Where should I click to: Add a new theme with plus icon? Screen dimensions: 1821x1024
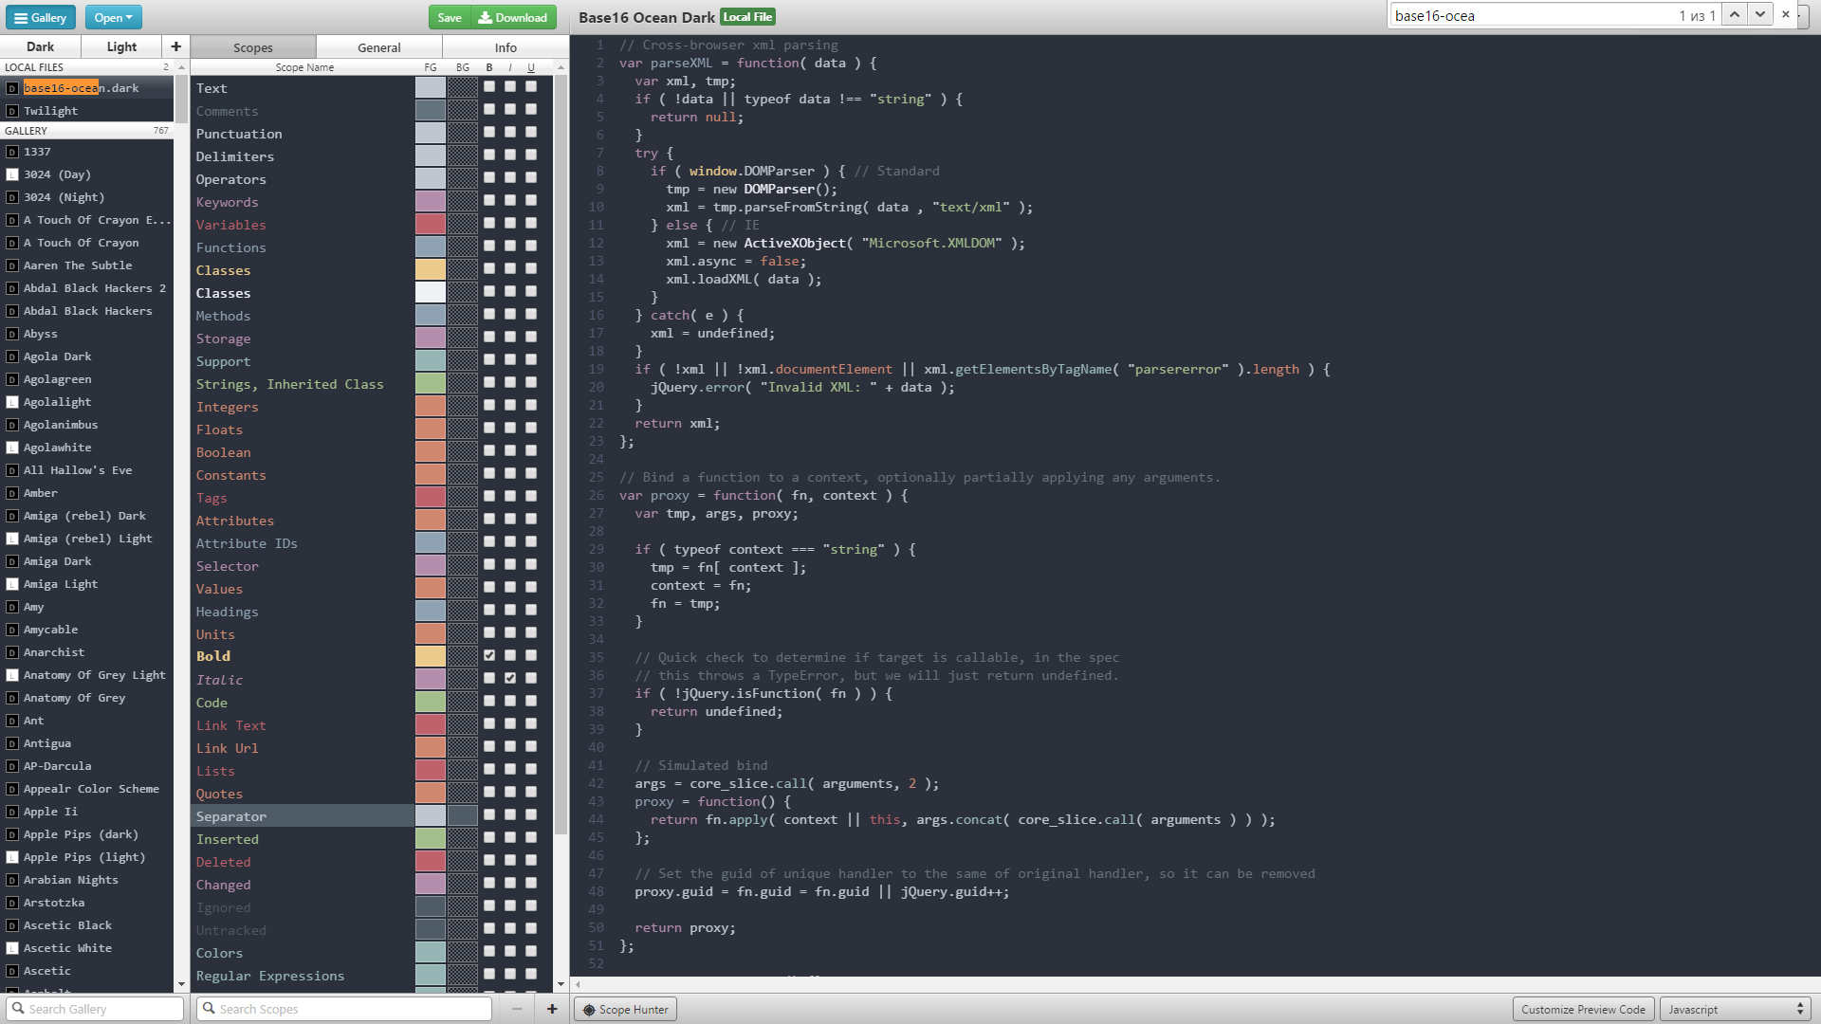[175, 46]
